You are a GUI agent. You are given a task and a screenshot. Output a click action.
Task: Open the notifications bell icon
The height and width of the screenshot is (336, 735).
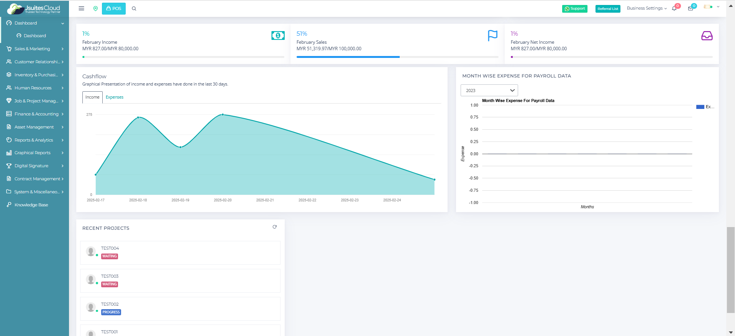tap(674, 8)
